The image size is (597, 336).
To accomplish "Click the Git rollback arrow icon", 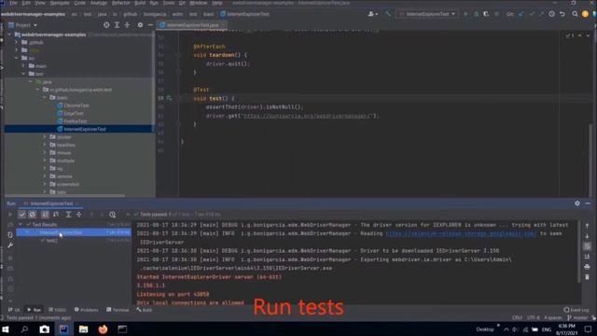I will (x=562, y=14).
